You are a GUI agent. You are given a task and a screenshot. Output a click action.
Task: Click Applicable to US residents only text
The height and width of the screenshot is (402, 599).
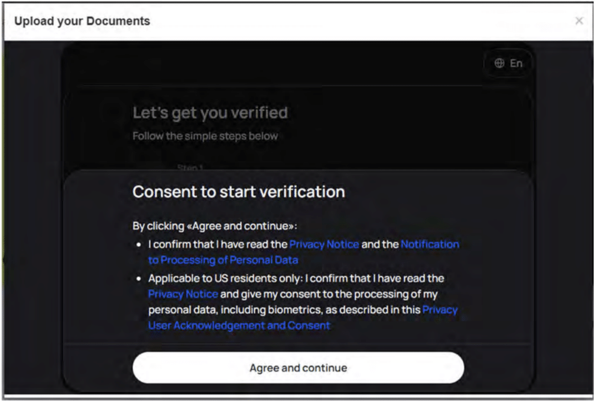(x=225, y=279)
